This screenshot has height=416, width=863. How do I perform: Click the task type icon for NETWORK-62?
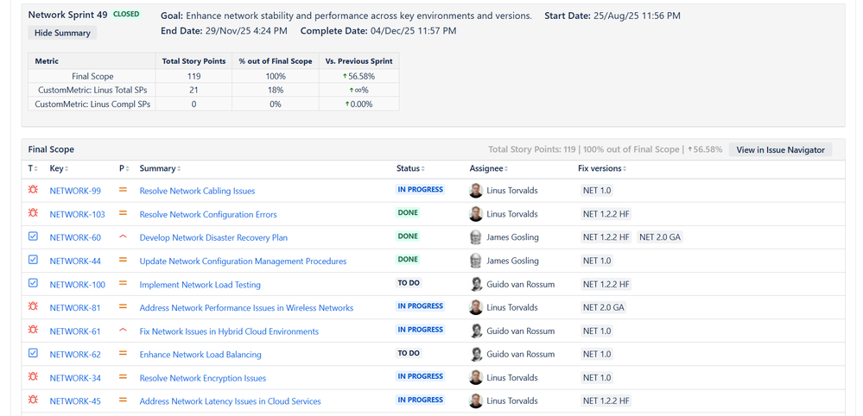(33, 353)
